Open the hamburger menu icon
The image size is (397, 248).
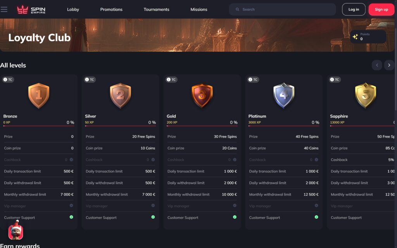[x=4, y=9]
